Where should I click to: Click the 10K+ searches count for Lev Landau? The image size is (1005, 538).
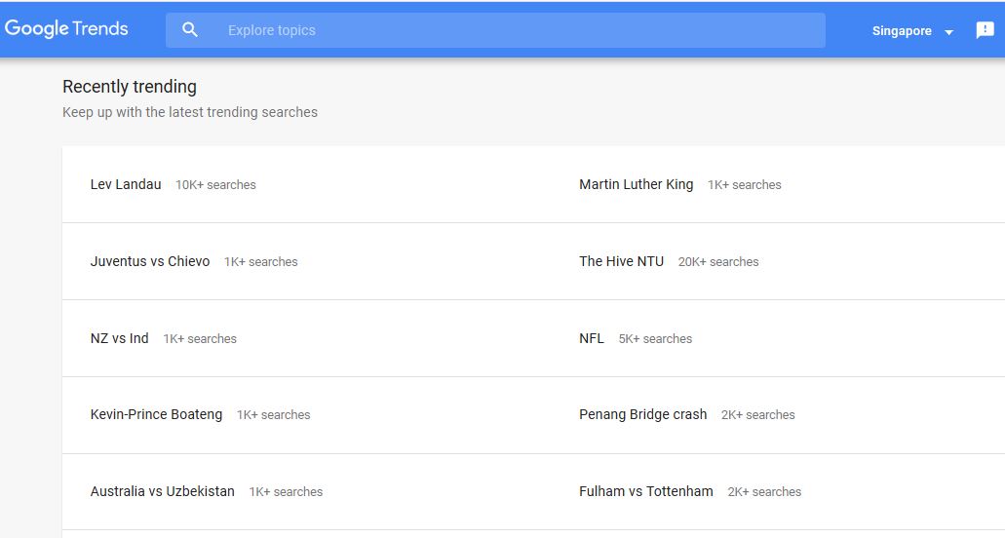(215, 185)
